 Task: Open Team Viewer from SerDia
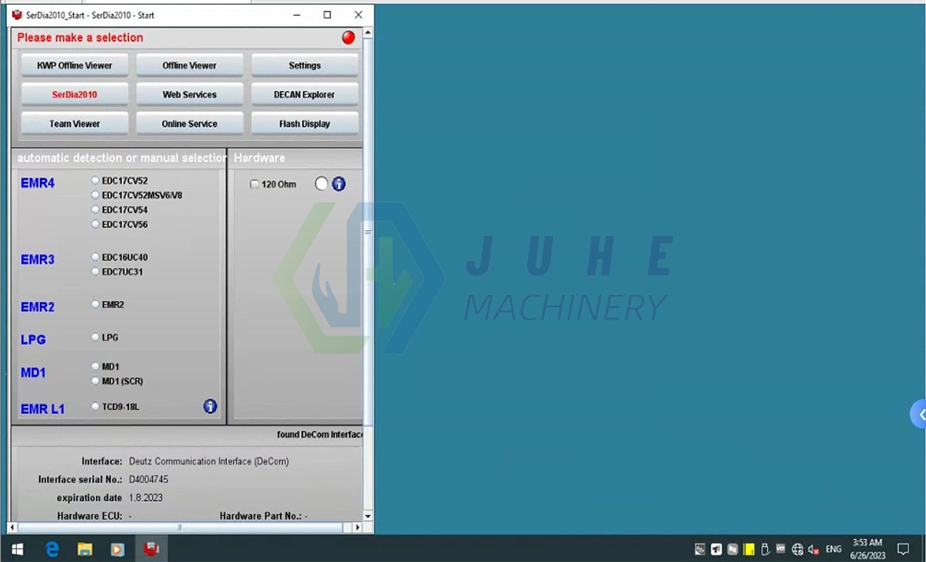(74, 124)
